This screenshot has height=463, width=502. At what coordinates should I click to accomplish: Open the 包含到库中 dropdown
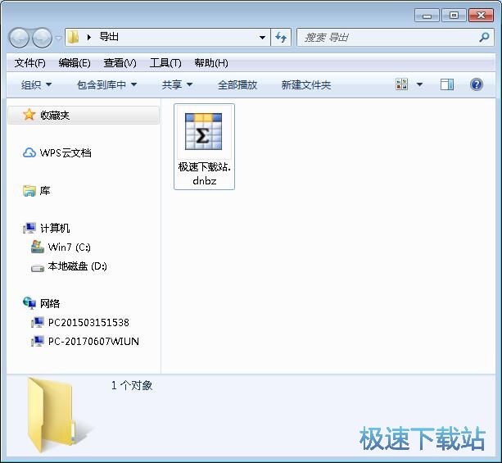point(107,85)
